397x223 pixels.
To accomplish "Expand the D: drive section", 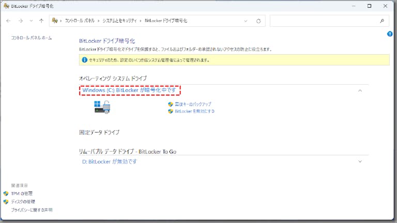I will point(360,161).
